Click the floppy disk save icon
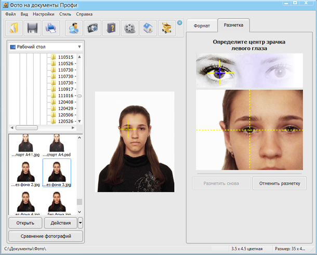This screenshot has height=255, width=317. [32, 28]
